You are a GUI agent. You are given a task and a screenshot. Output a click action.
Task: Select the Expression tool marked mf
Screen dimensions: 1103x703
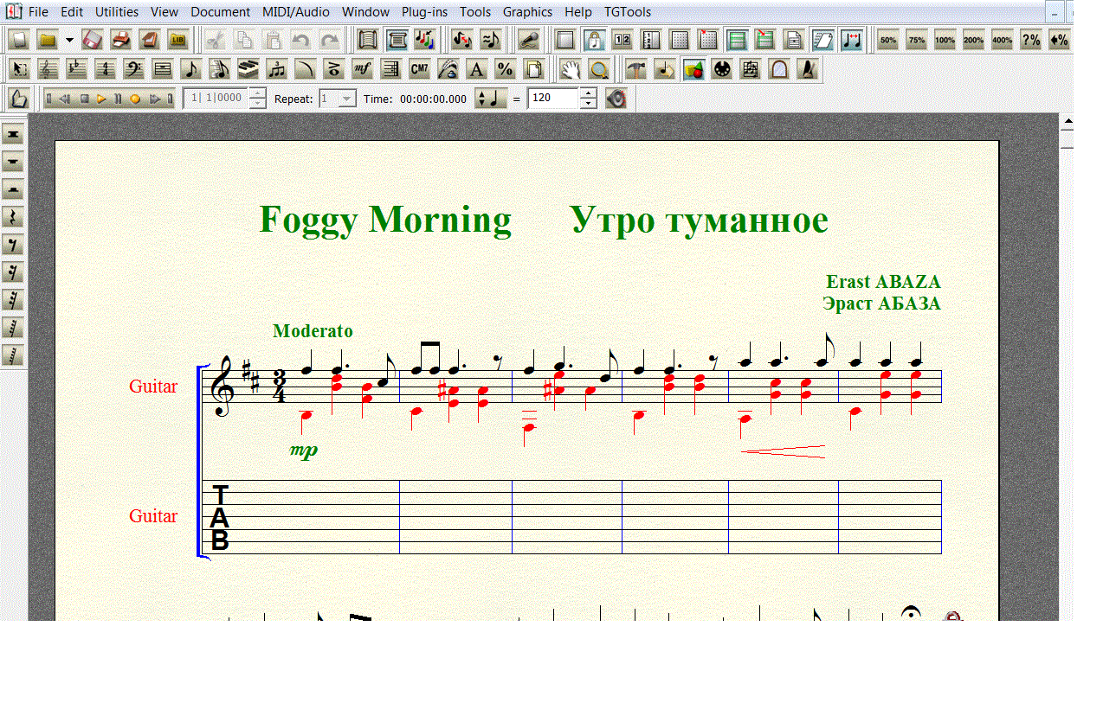[363, 70]
